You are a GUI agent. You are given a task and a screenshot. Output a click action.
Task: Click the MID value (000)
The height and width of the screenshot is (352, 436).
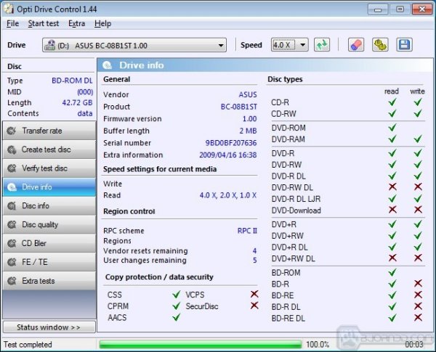point(85,91)
